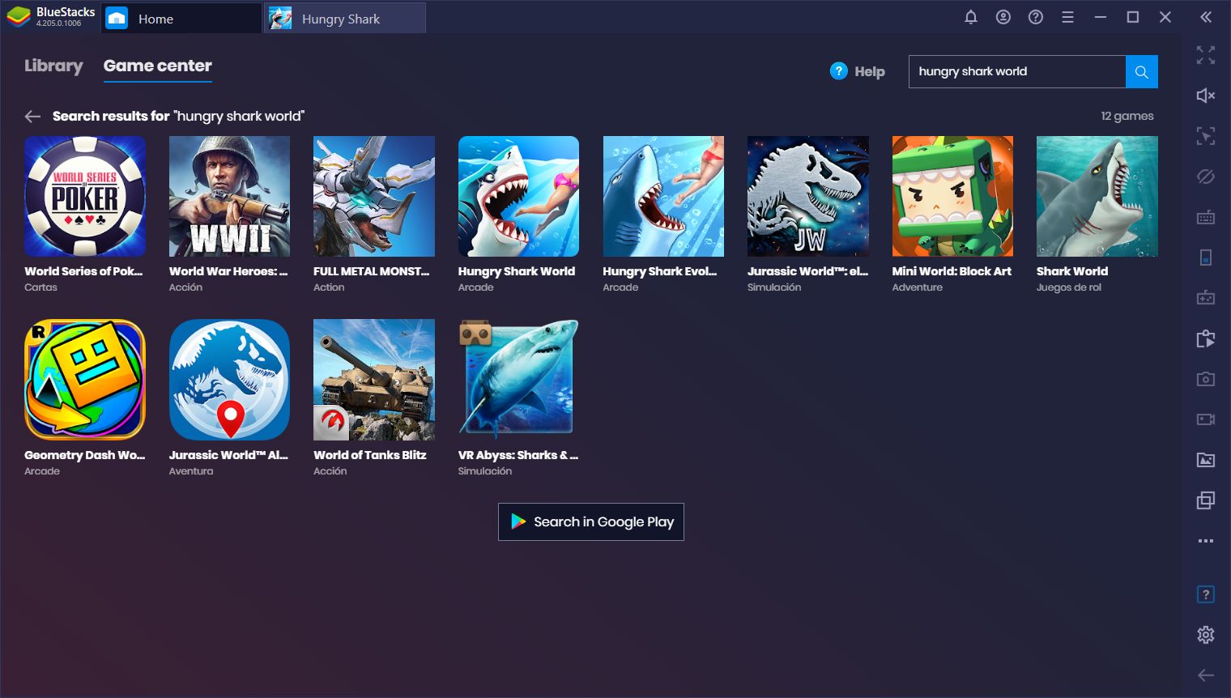Screen dimensions: 1231x698
Task: Collapse the sidebar with double-arrow icon
Action: point(1206,17)
